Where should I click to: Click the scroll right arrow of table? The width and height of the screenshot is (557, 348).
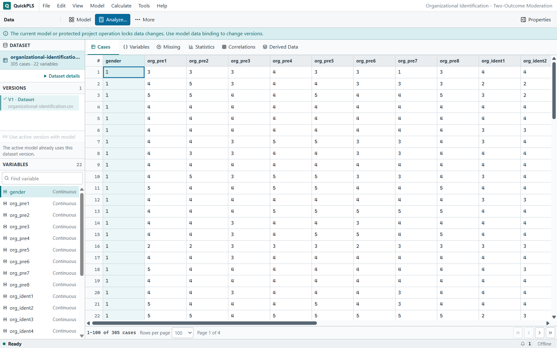pos(548,323)
